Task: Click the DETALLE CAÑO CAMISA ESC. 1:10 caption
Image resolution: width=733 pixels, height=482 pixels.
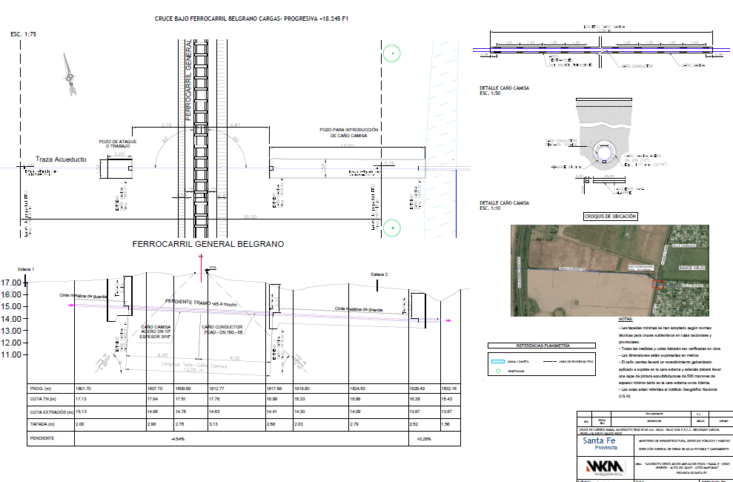Action: pyautogui.click(x=505, y=205)
